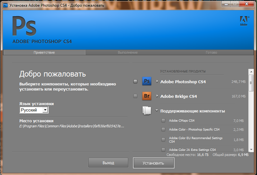
Task: Click the scrollbar down arrow in components list
Action: coord(251,150)
